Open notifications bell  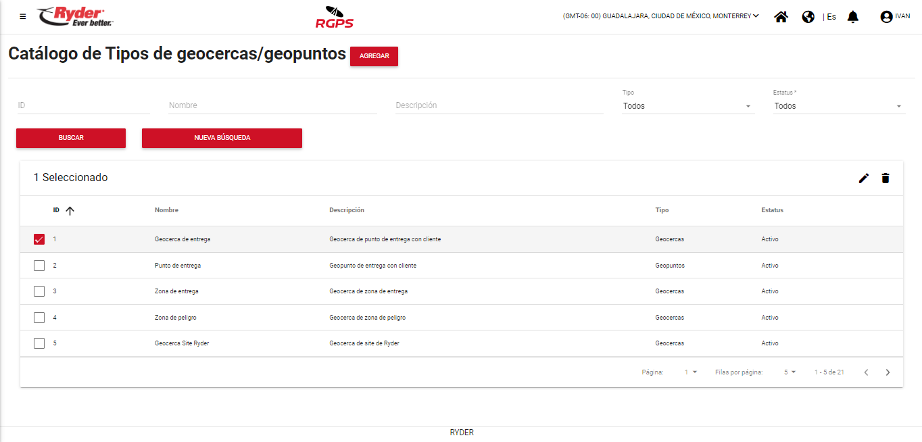coord(853,17)
